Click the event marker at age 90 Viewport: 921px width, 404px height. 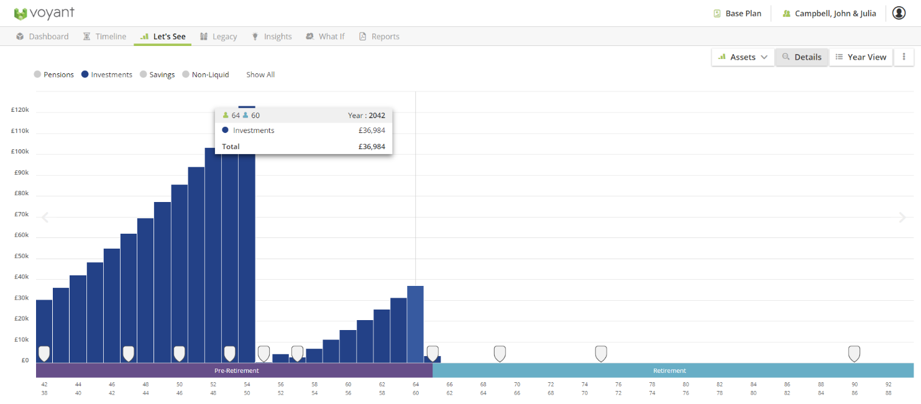tap(855, 354)
